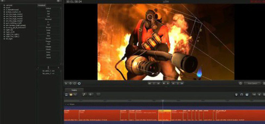Activate the selection arrow tool below viewport
The height and width of the screenshot is (124, 265).
point(66,83)
